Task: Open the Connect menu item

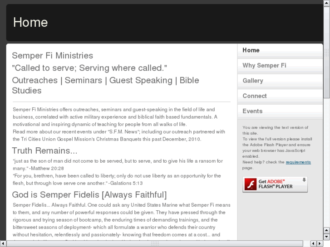Action: [255, 96]
